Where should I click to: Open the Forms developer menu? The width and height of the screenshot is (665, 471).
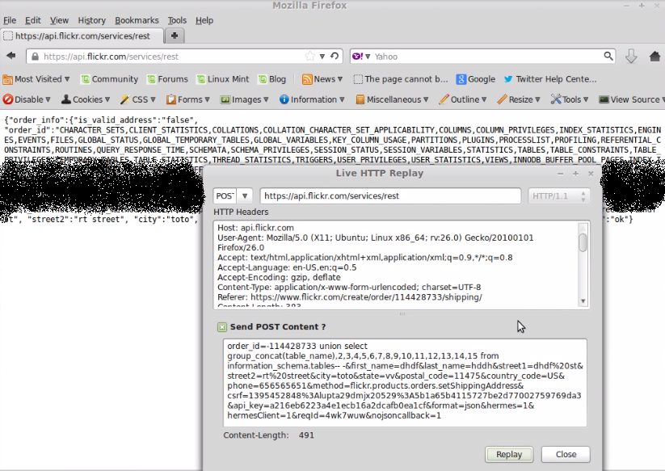(x=188, y=99)
